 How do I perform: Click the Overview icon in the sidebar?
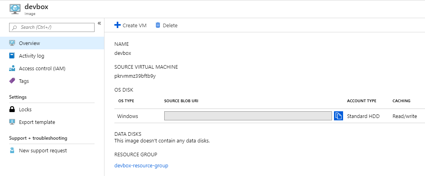click(12, 43)
